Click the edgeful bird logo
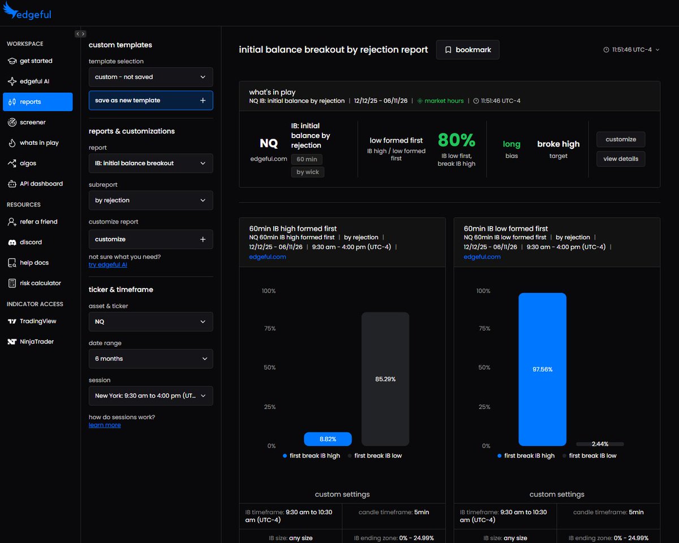The height and width of the screenshot is (543, 679). (x=11, y=10)
